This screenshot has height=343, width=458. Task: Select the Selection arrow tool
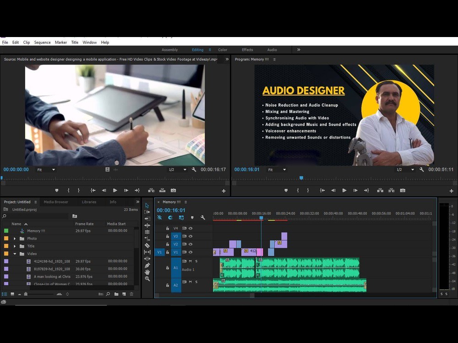coord(147,206)
